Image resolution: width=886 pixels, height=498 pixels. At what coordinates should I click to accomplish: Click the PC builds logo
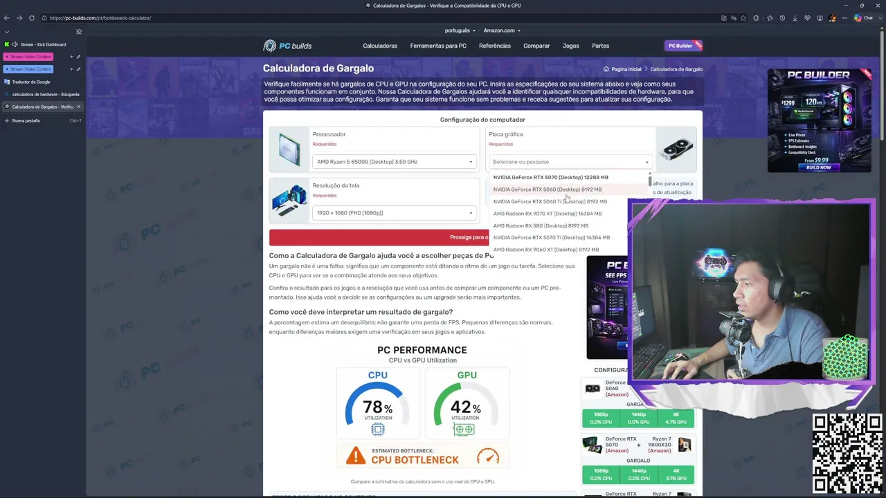287,46
